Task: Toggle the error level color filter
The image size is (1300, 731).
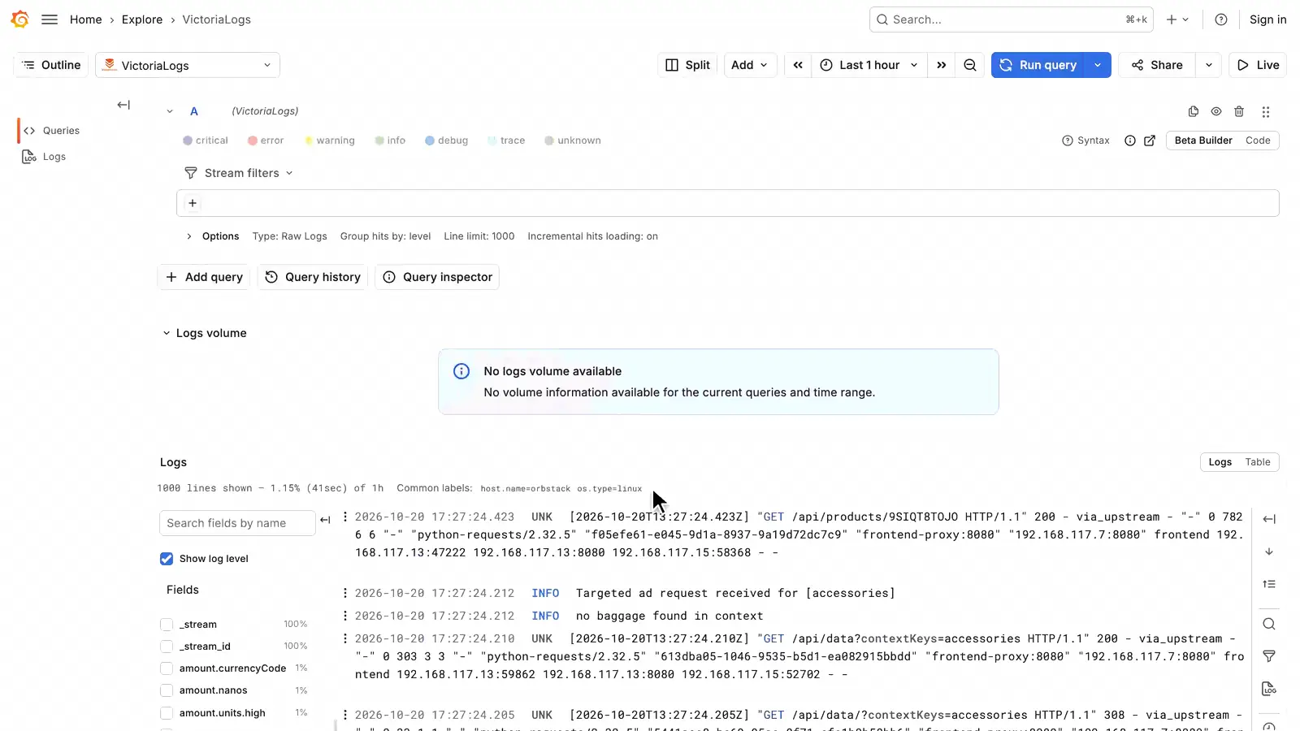Action: click(x=266, y=141)
